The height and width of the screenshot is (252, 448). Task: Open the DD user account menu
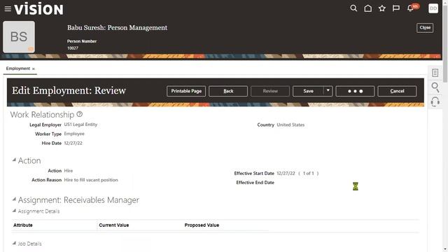433,8
